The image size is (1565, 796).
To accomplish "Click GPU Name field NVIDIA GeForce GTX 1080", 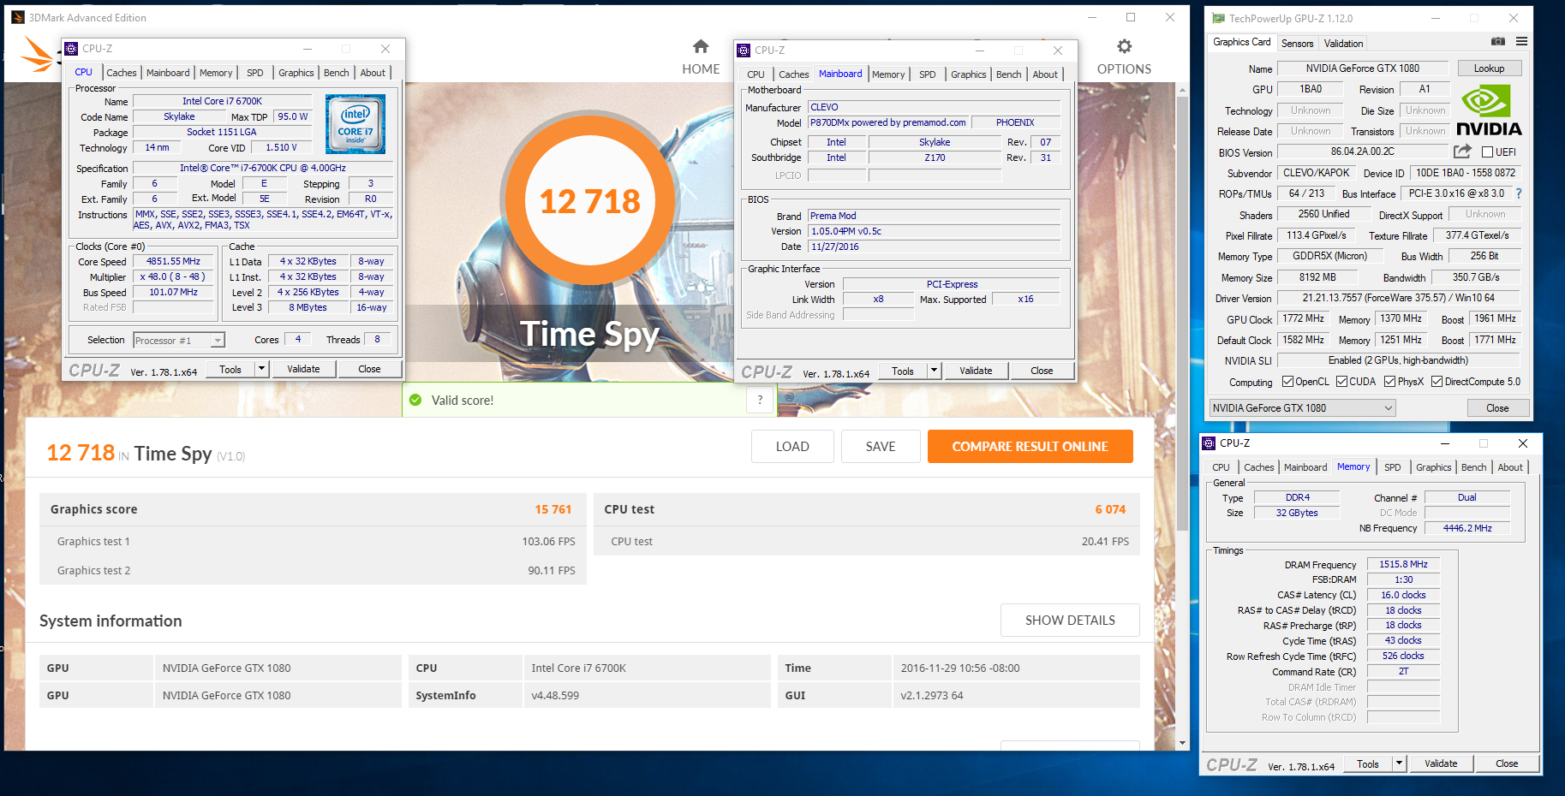I will pyautogui.click(x=1362, y=68).
